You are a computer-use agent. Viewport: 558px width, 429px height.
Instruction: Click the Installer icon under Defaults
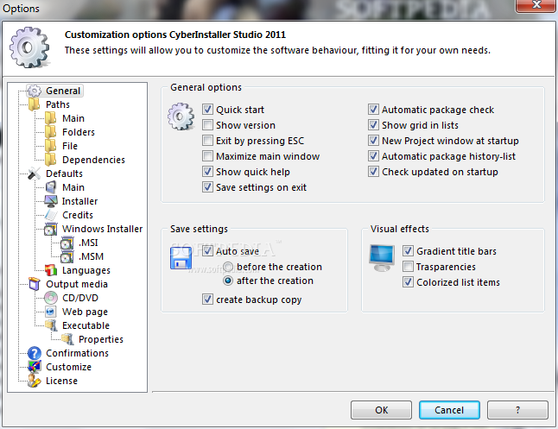(50, 201)
